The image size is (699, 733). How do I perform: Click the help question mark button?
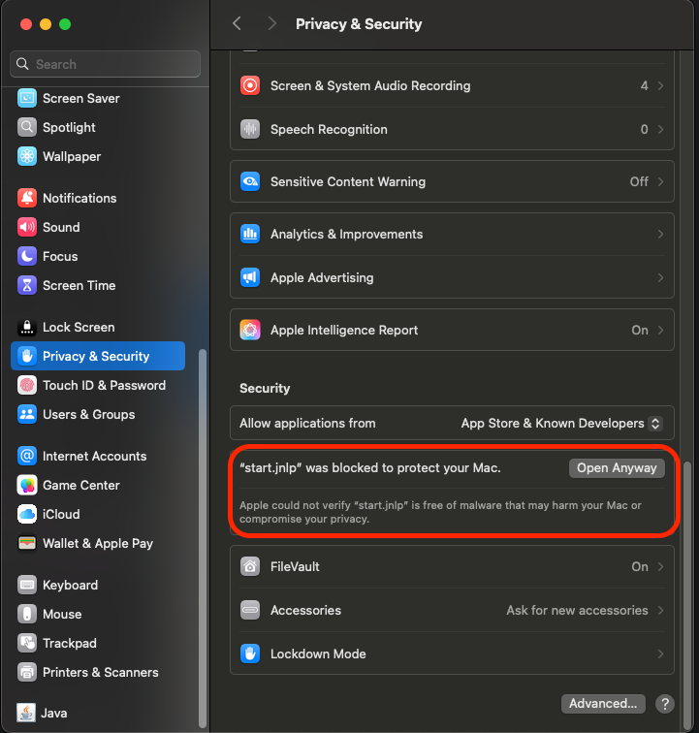coord(665,704)
